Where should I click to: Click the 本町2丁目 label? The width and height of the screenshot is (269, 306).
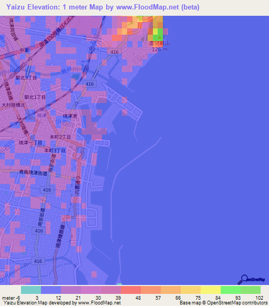coord(60,137)
